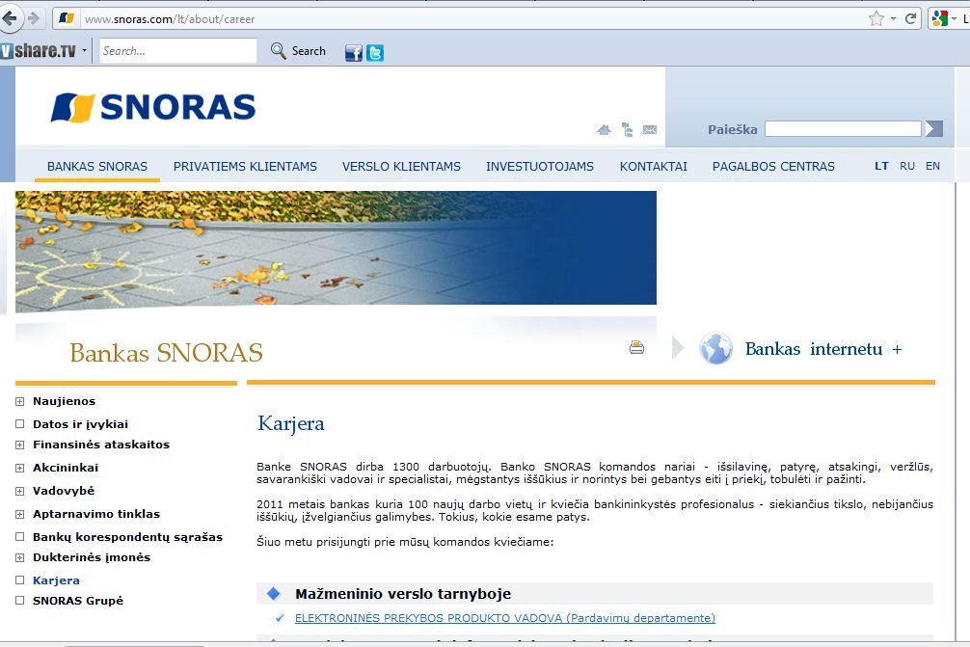Viewport: 970px width, 647px height.
Task: Expand the Vadovybė tree node
Action: point(20,491)
